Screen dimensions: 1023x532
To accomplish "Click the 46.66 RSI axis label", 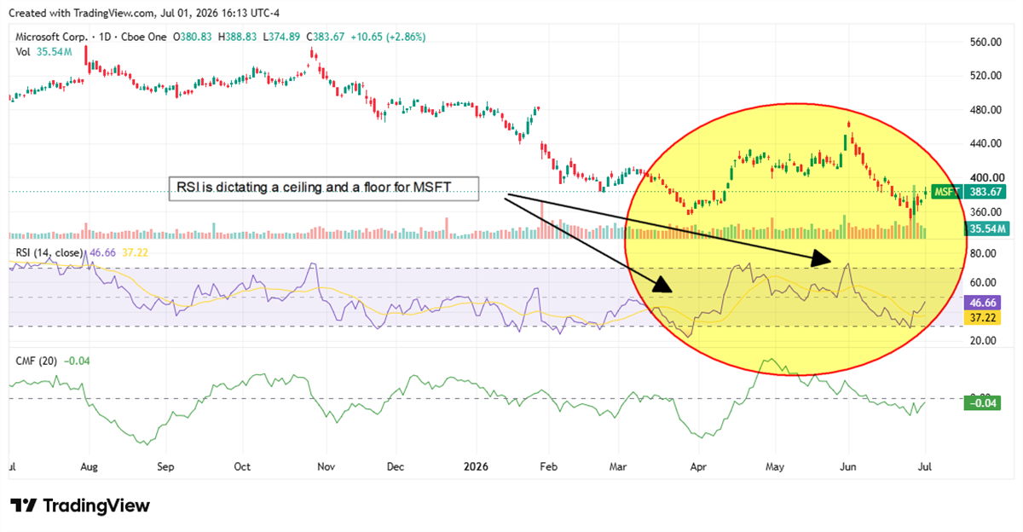I will [983, 303].
